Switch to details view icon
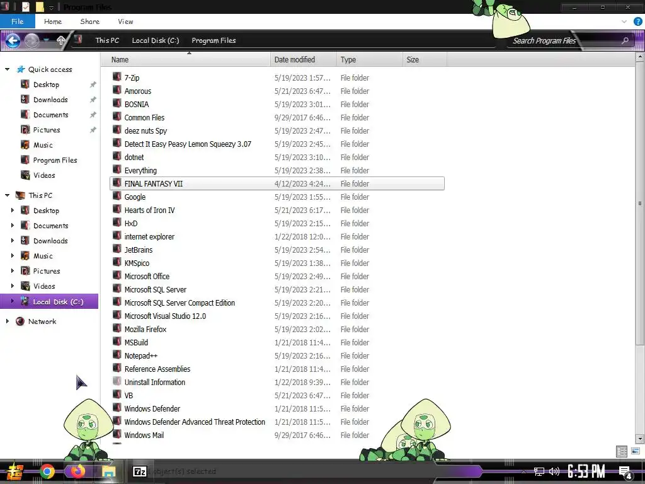This screenshot has width=645, height=484. [622, 451]
